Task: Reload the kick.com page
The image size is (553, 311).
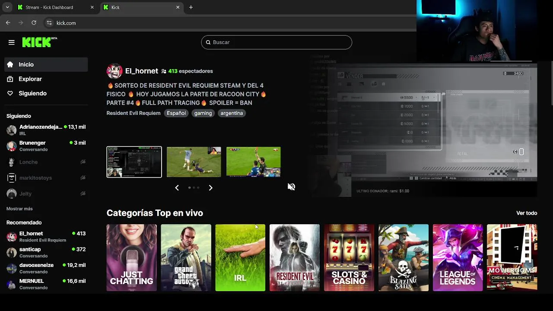Action: [x=34, y=23]
